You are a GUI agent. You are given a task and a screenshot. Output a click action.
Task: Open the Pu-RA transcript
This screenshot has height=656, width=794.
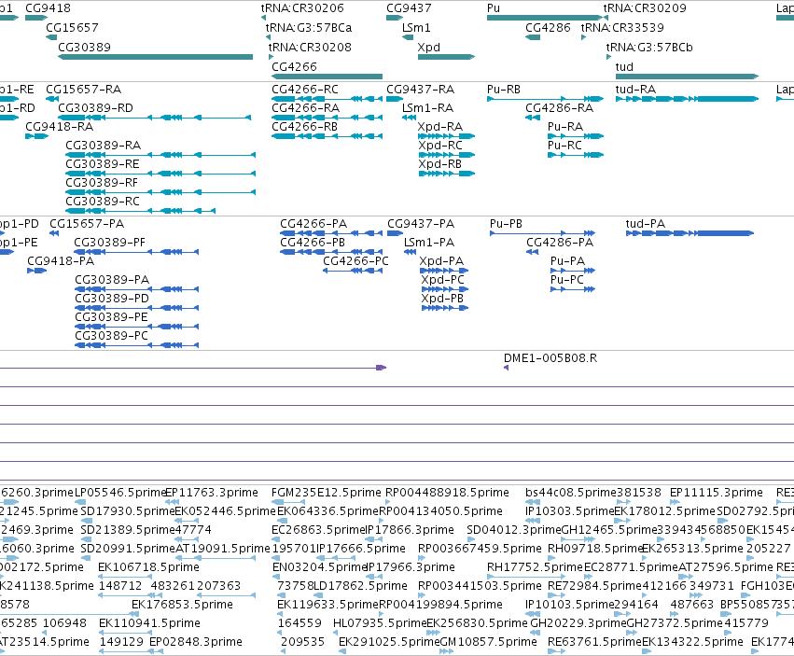tap(576, 136)
